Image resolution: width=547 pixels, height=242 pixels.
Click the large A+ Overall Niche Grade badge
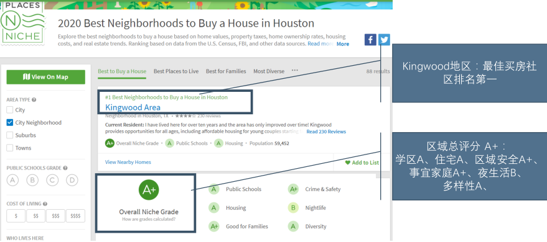(149, 190)
